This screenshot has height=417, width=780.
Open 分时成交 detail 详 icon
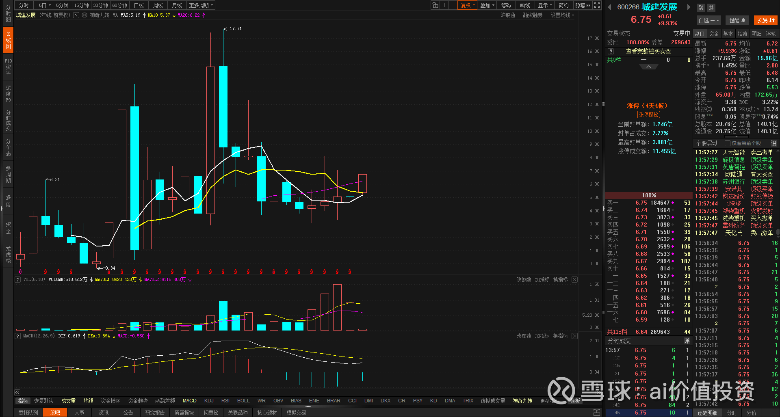click(687, 341)
